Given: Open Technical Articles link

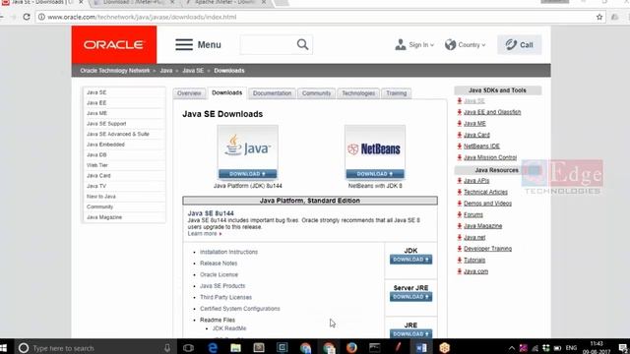Looking at the screenshot, I should pos(485,192).
